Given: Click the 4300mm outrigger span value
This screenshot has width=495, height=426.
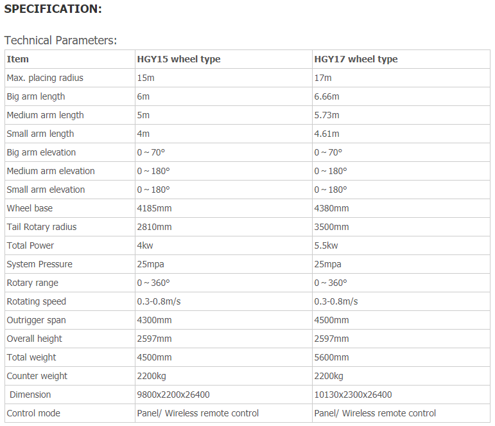Looking at the screenshot, I should pos(154,320).
